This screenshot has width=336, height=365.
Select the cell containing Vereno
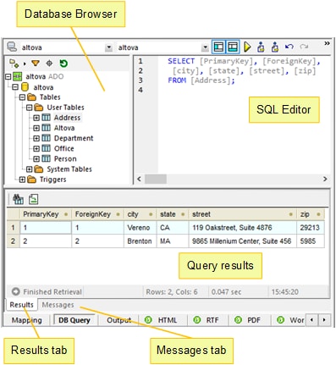[140, 228]
